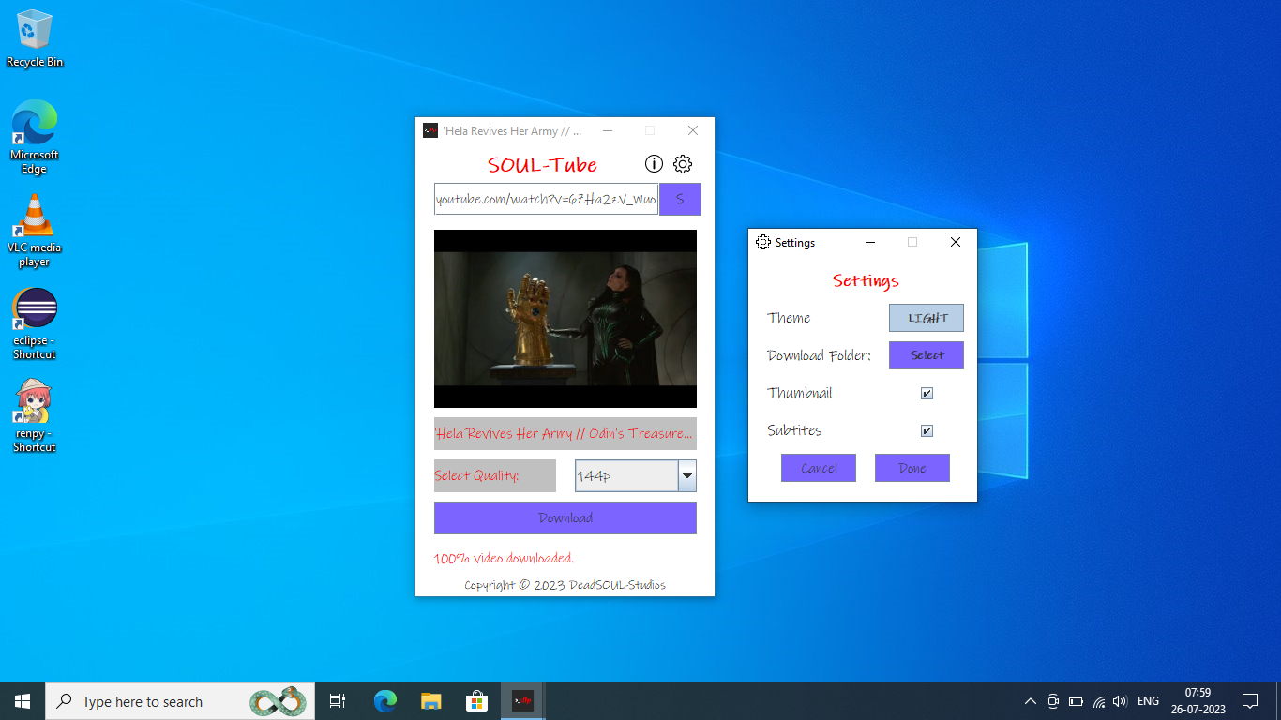Screen dimensions: 1281x720
Task: Open Recycle Bin desktop icon
Action: pyautogui.click(x=35, y=39)
